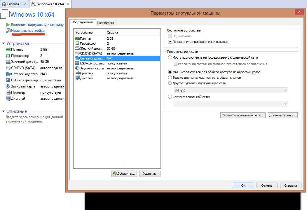Viewport: 307px width, 210px height.
Task: Open the 'Главная' home tab
Action: 12,4
